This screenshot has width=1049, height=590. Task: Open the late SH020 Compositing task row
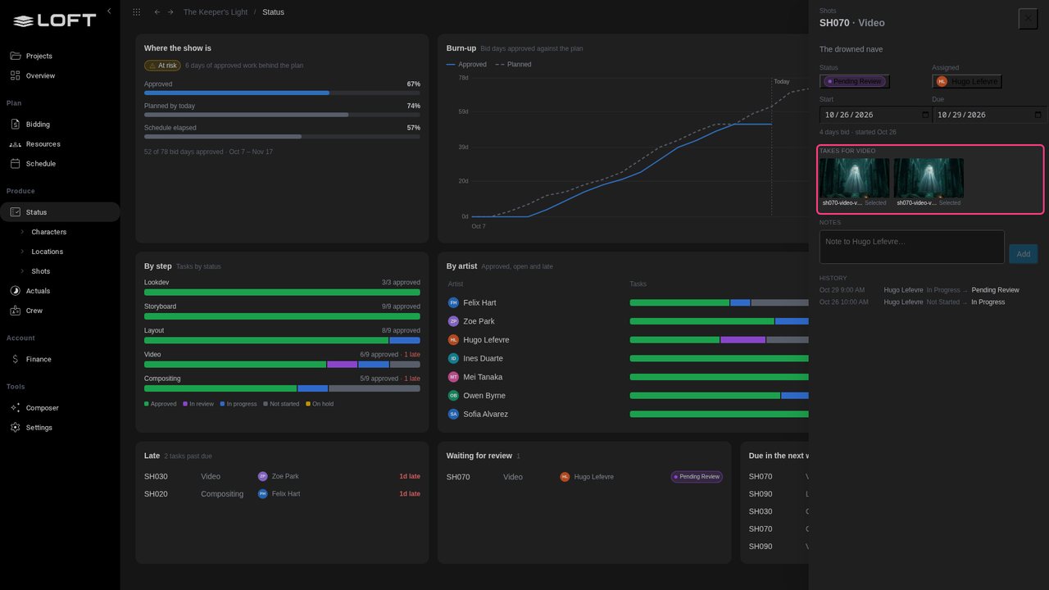click(282, 494)
